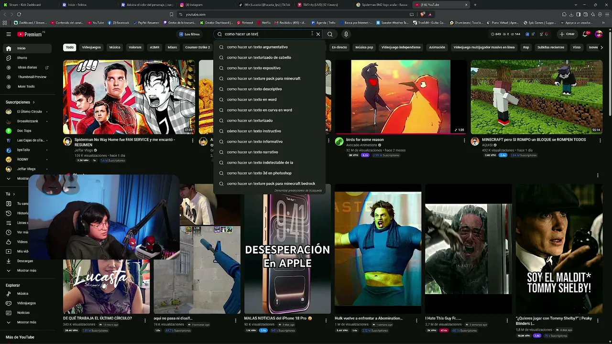
Task: Open the Crear menu
Action: coord(567,34)
